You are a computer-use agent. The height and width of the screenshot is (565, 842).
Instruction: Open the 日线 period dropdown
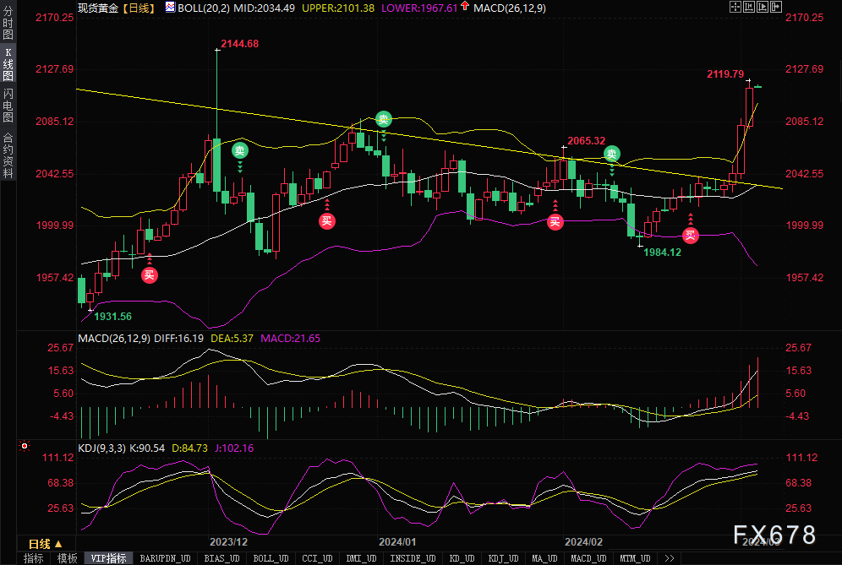coord(45,544)
